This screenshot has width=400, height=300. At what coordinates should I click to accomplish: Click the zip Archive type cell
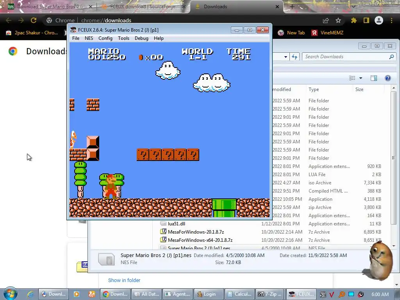tap(320, 207)
